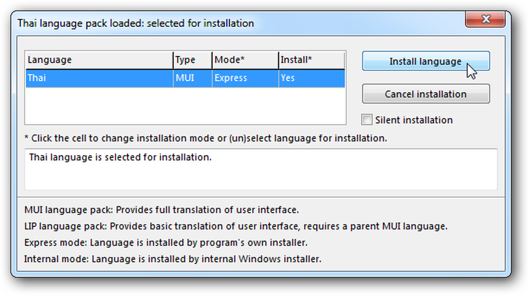Cancel the installation
Screen dimensions: 529x295
pyautogui.click(x=426, y=94)
